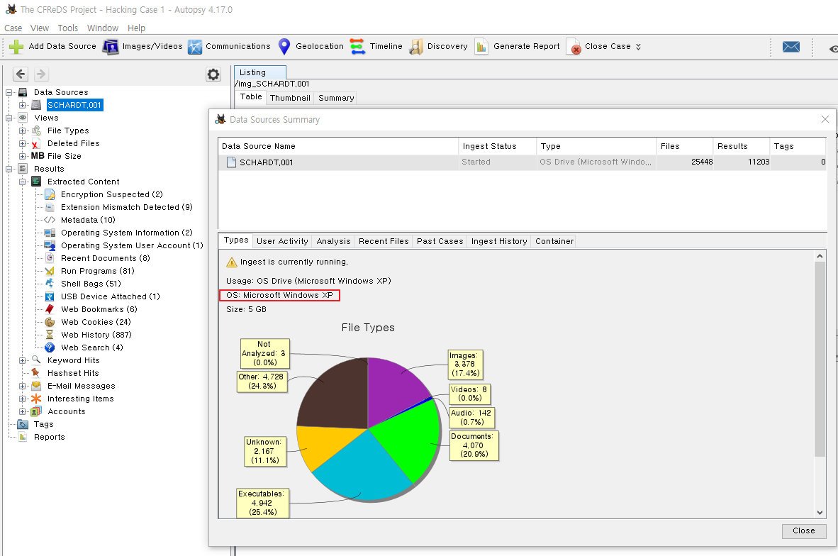This screenshot has height=556, width=838.
Task: Open the Case menu
Action: pyautogui.click(x=13, y=28)
